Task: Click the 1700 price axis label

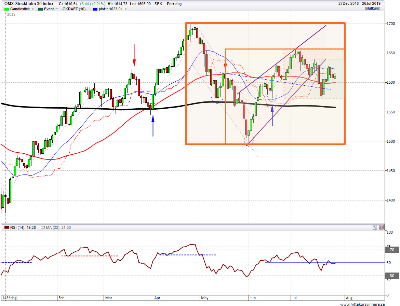Action: 390,24
